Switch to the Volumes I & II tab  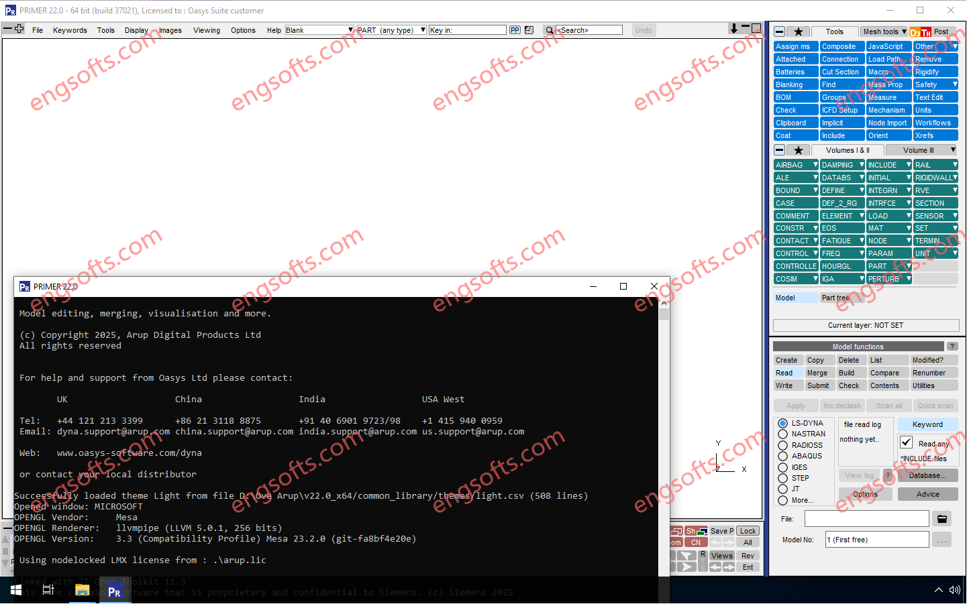[x=848, y=150]
